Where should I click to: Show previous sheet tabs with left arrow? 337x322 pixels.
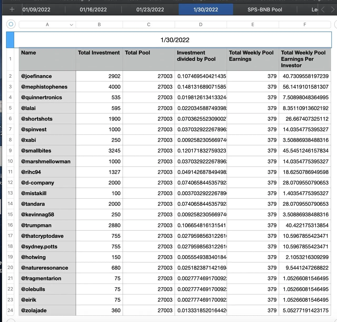click(323, 10)
